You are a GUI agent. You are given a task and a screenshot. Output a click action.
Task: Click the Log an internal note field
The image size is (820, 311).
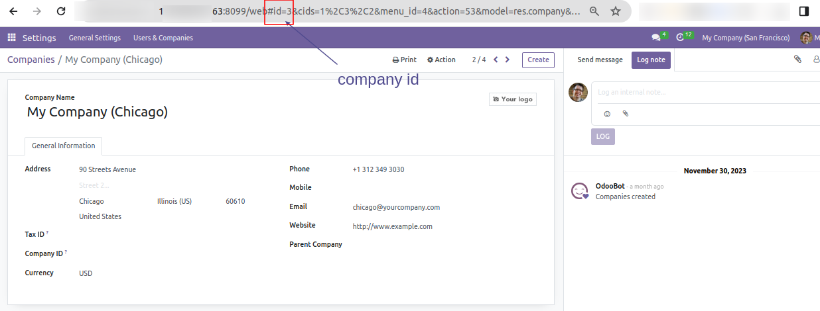coord(703,92)
